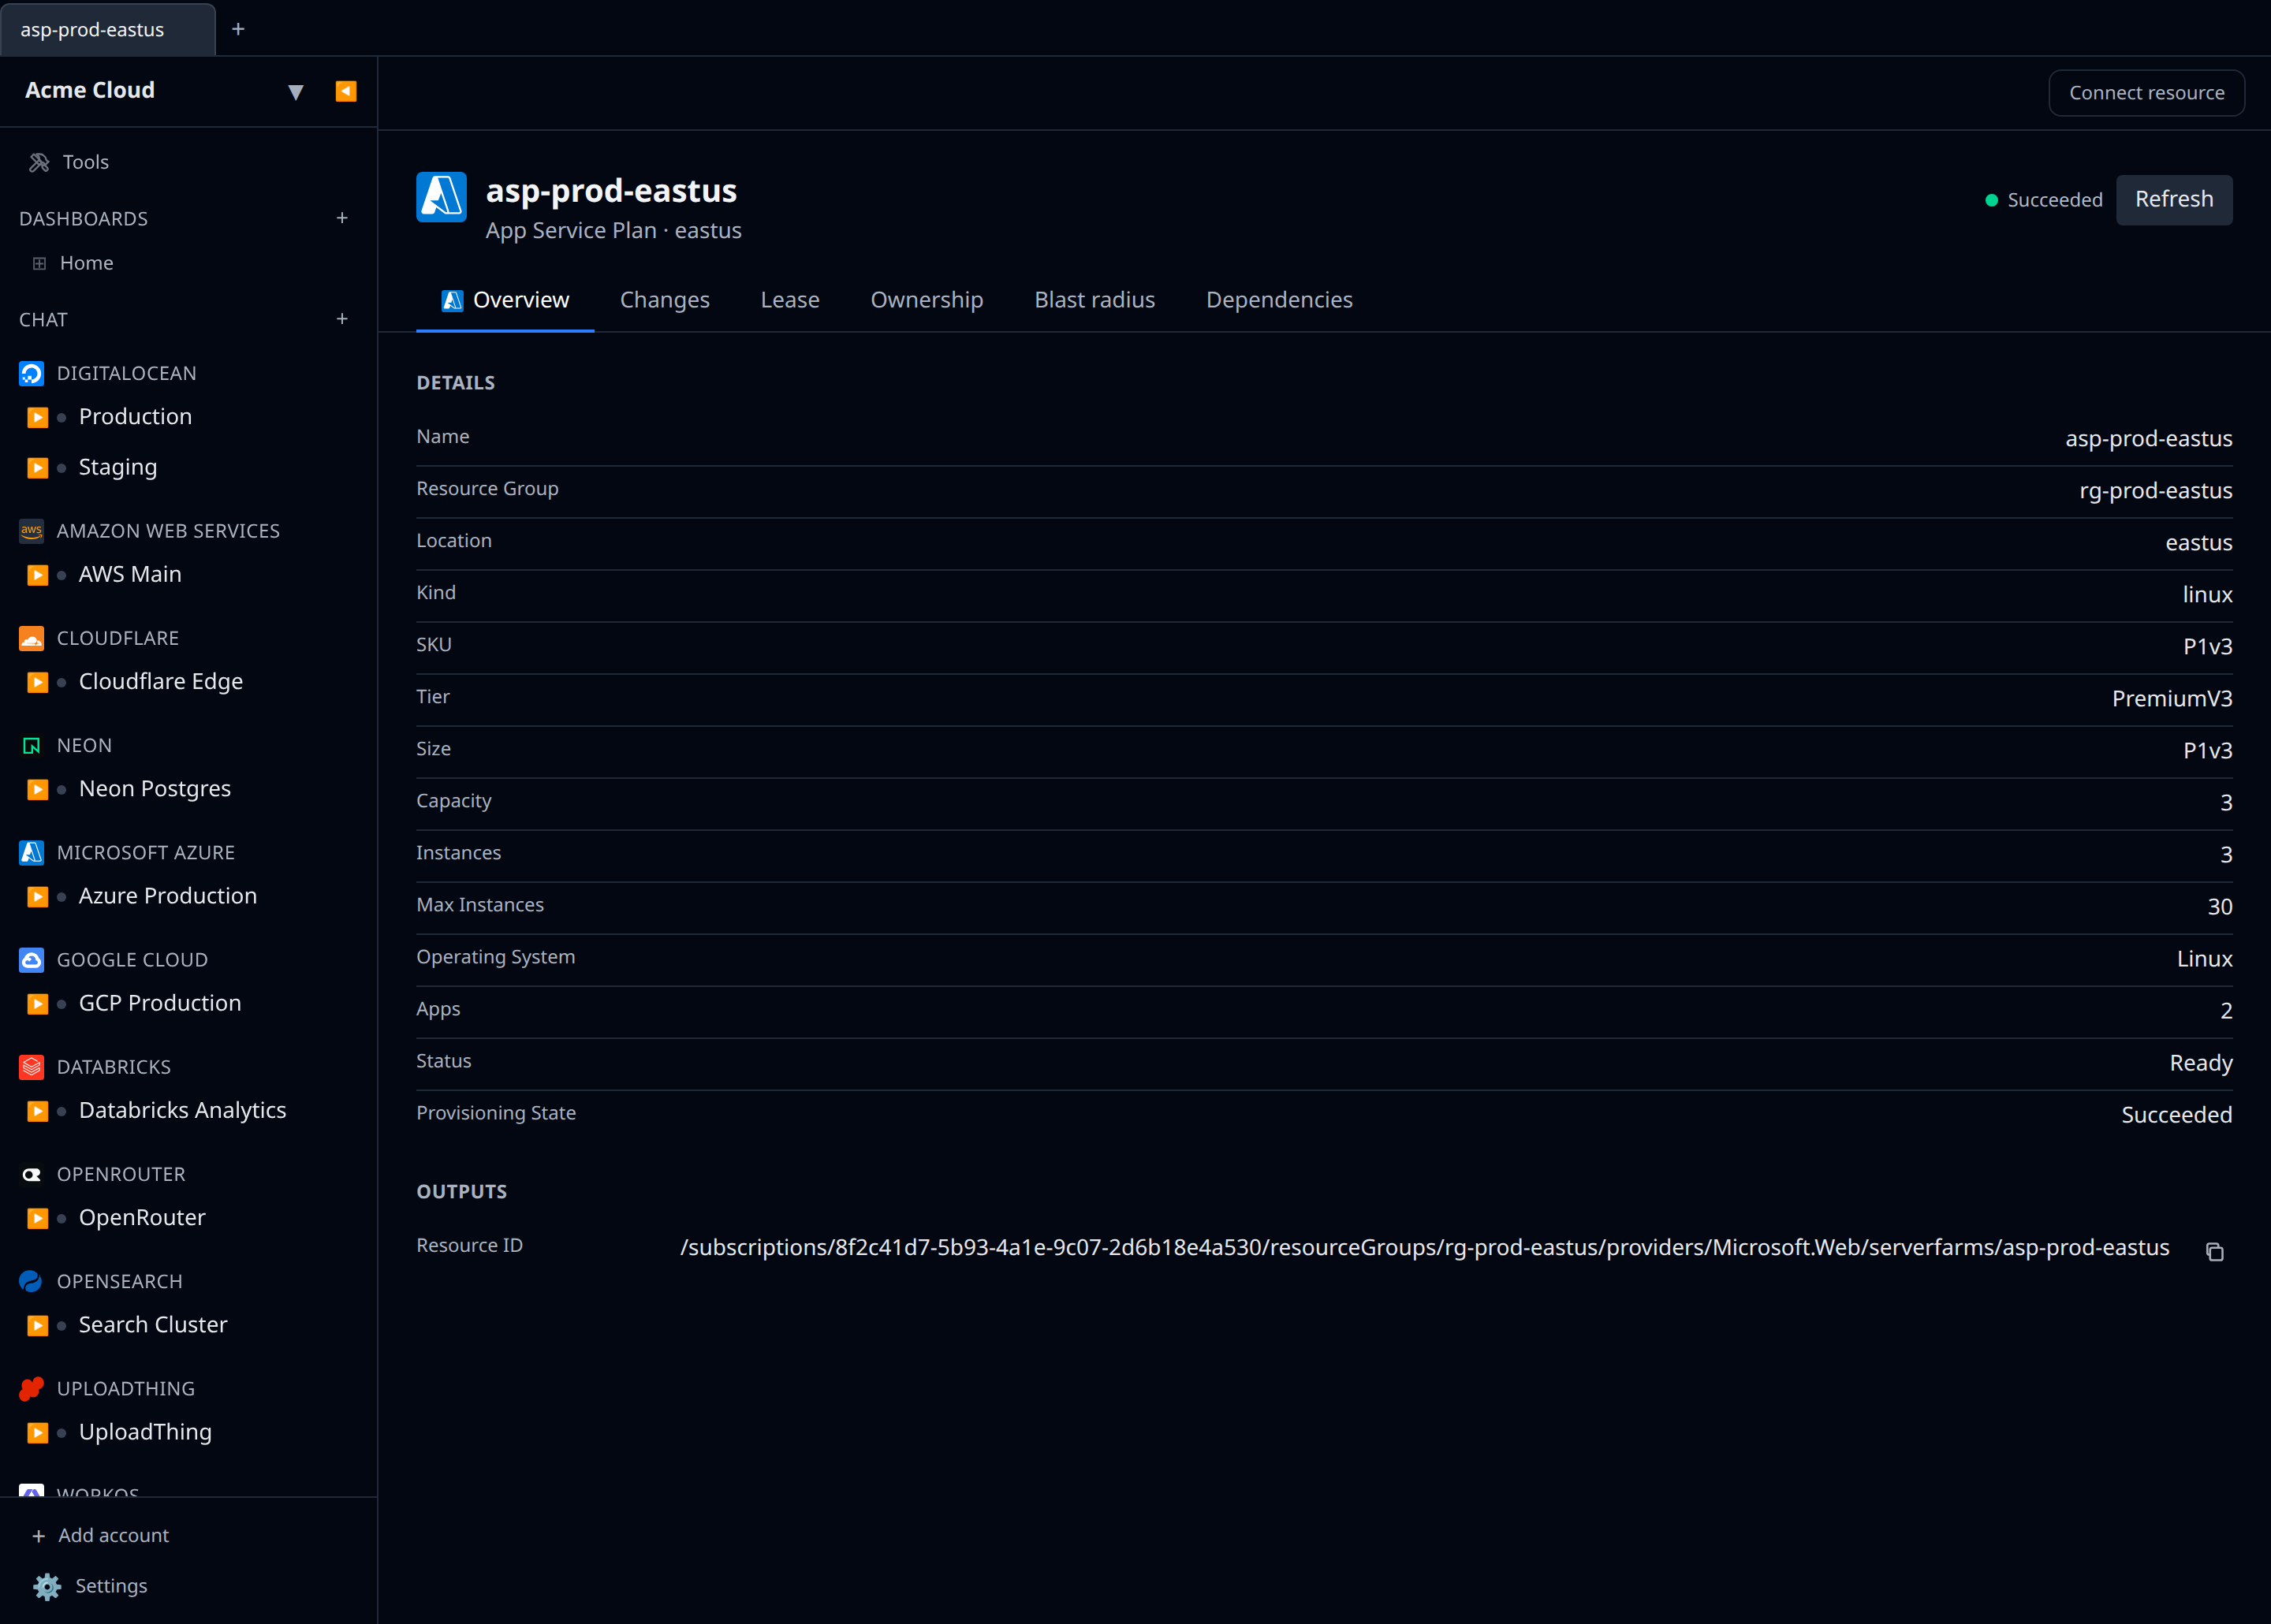Expand the GCP Production arrow
2271x1624 pixels.
(38, 1004)
